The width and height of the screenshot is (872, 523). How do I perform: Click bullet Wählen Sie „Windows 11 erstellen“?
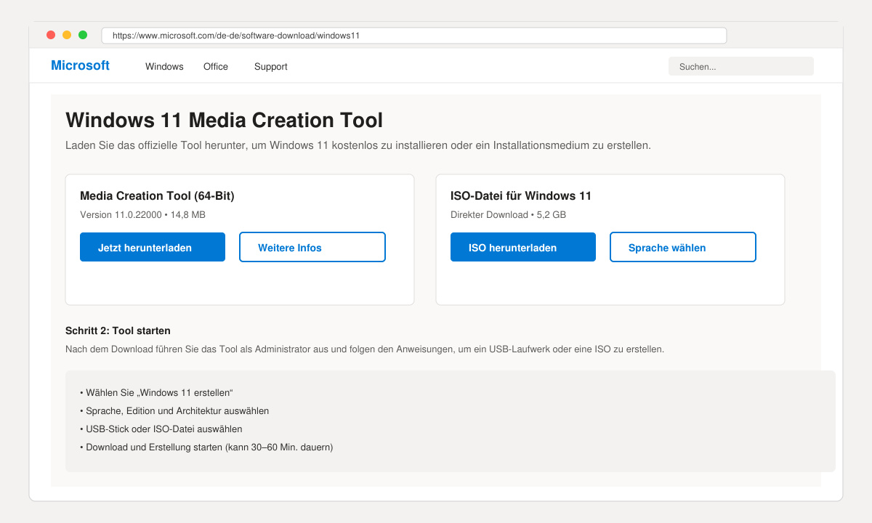[x=156, y=393]
